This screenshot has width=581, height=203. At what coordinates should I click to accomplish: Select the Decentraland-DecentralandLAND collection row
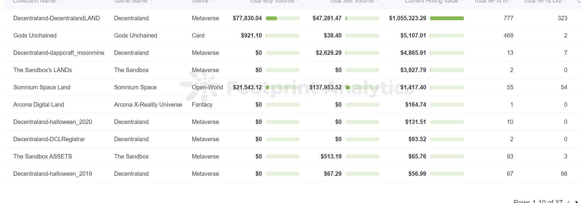[x=292, y=18]
